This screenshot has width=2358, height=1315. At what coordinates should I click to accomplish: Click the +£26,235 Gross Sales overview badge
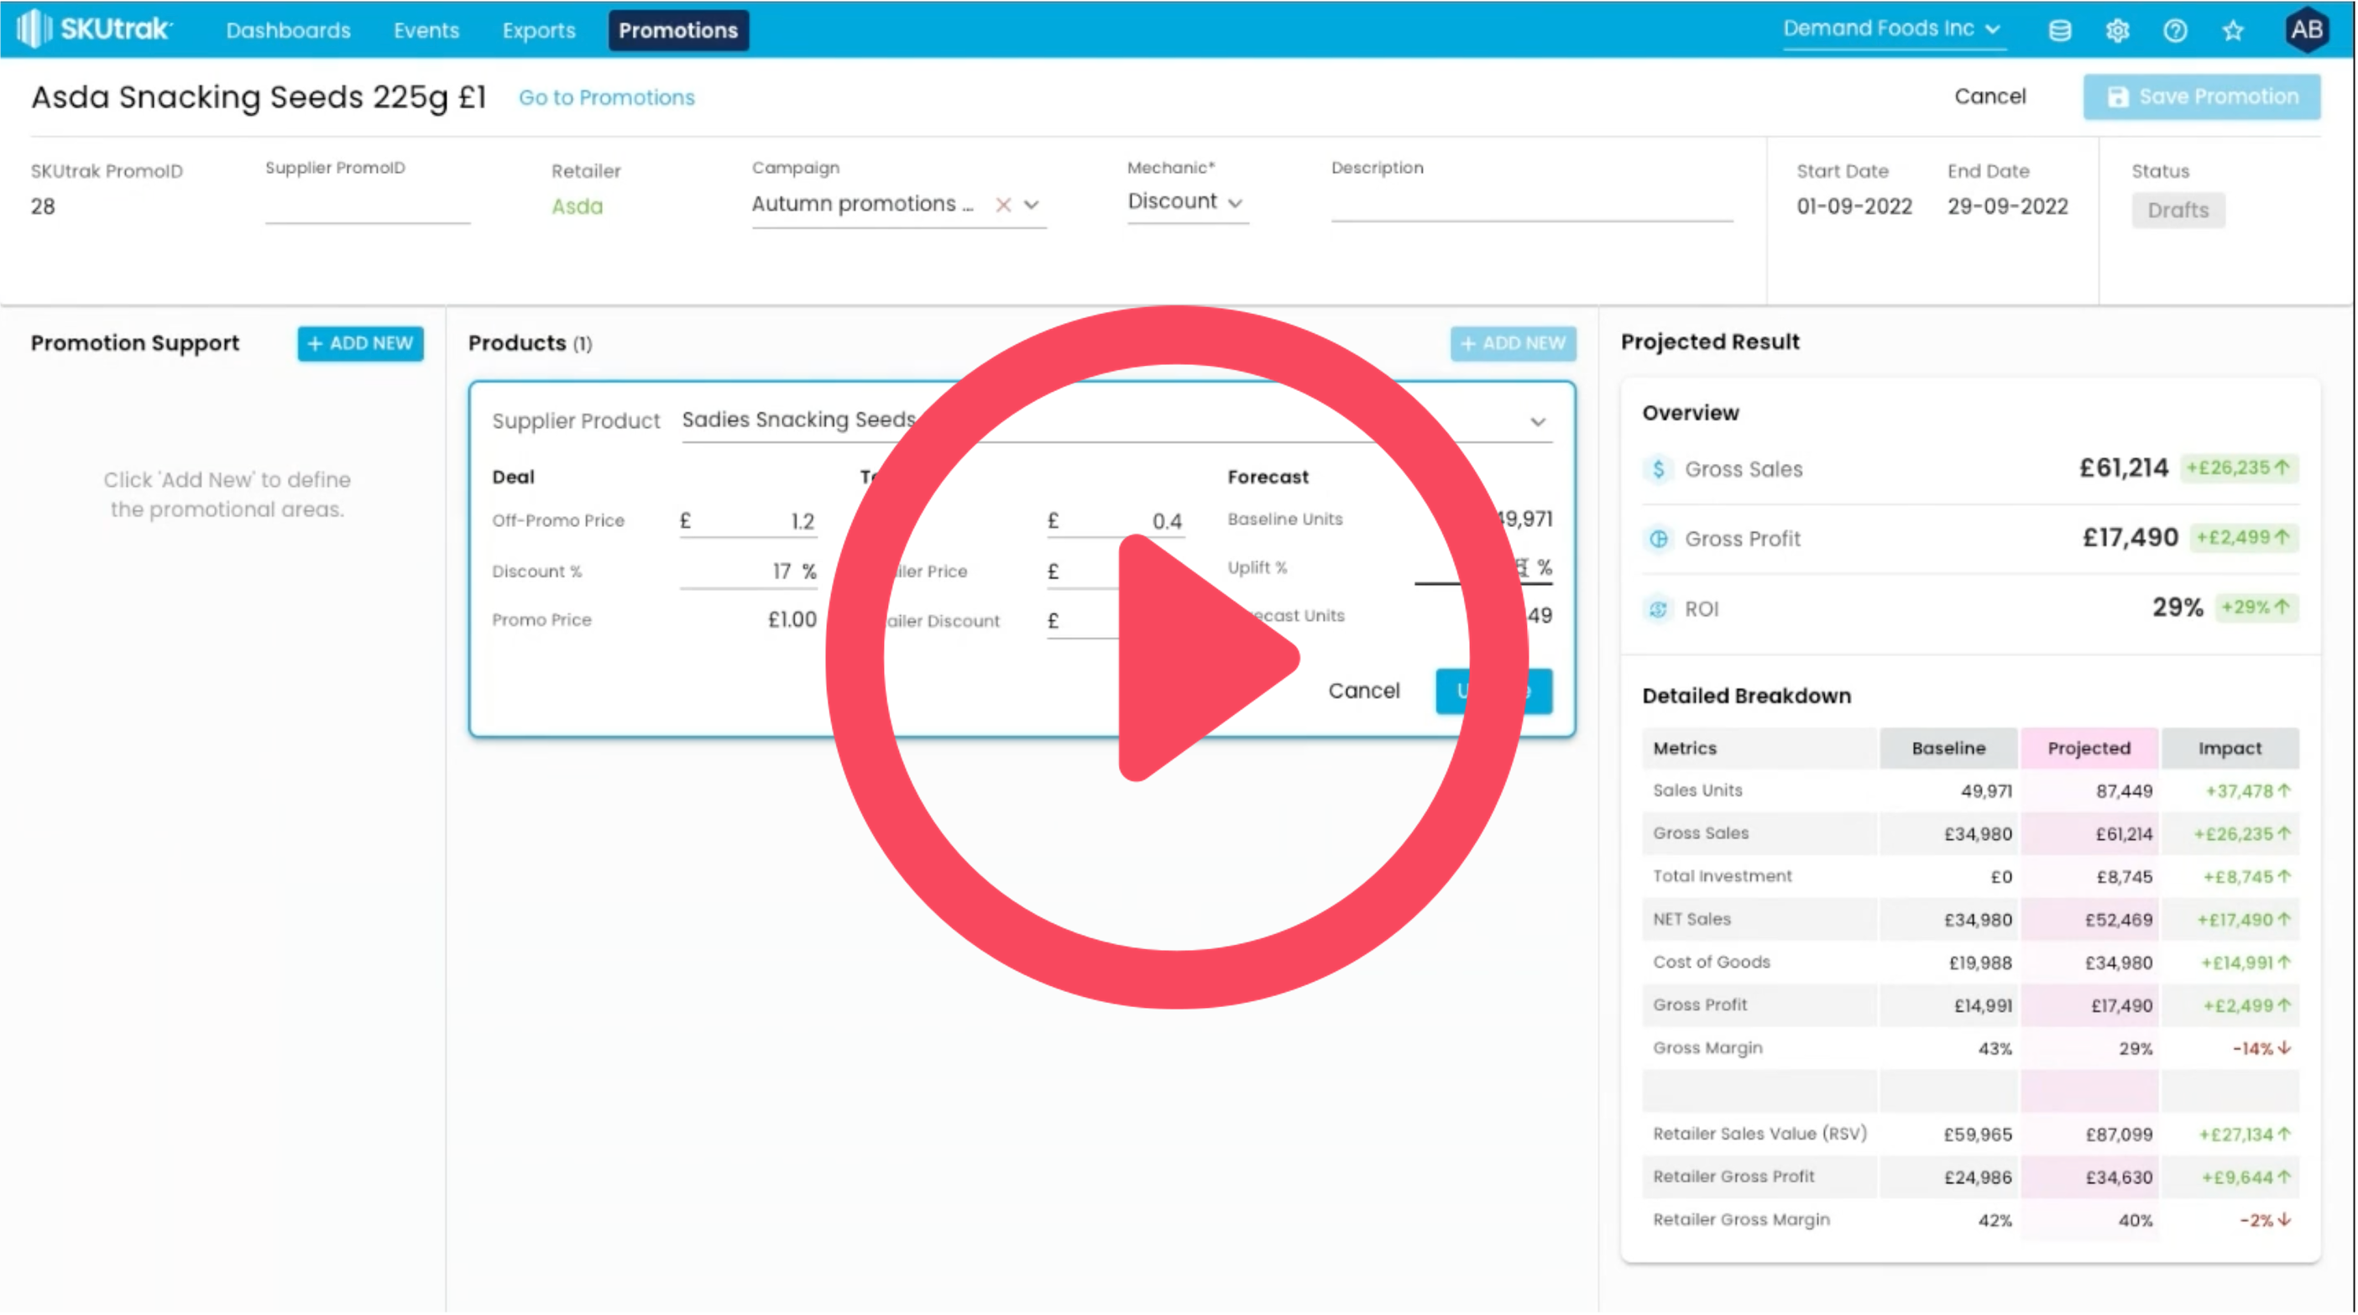[x=2238, y=468]
